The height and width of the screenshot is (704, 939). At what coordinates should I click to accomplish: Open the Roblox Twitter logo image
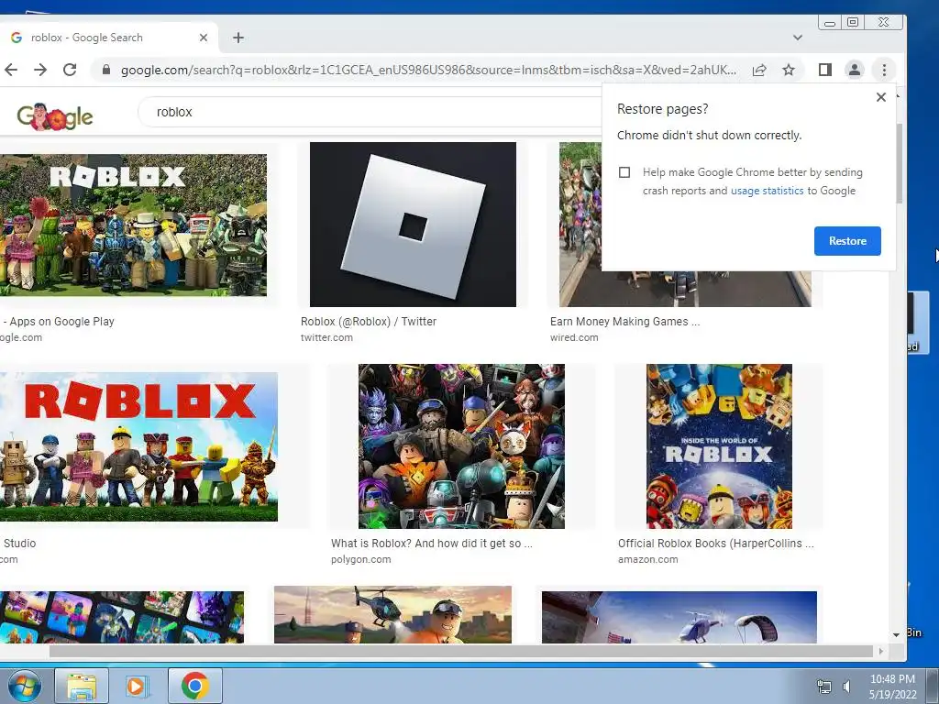coord(413,225)
